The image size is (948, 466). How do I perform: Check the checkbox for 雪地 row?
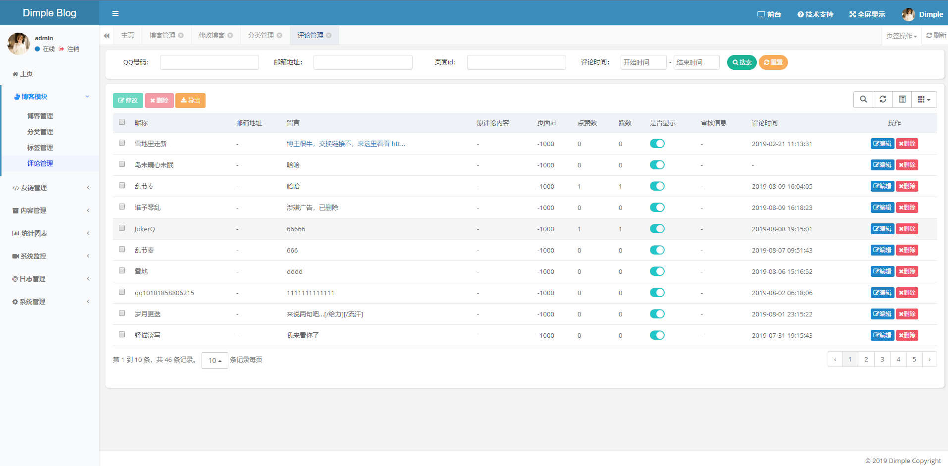click(122, 270)
